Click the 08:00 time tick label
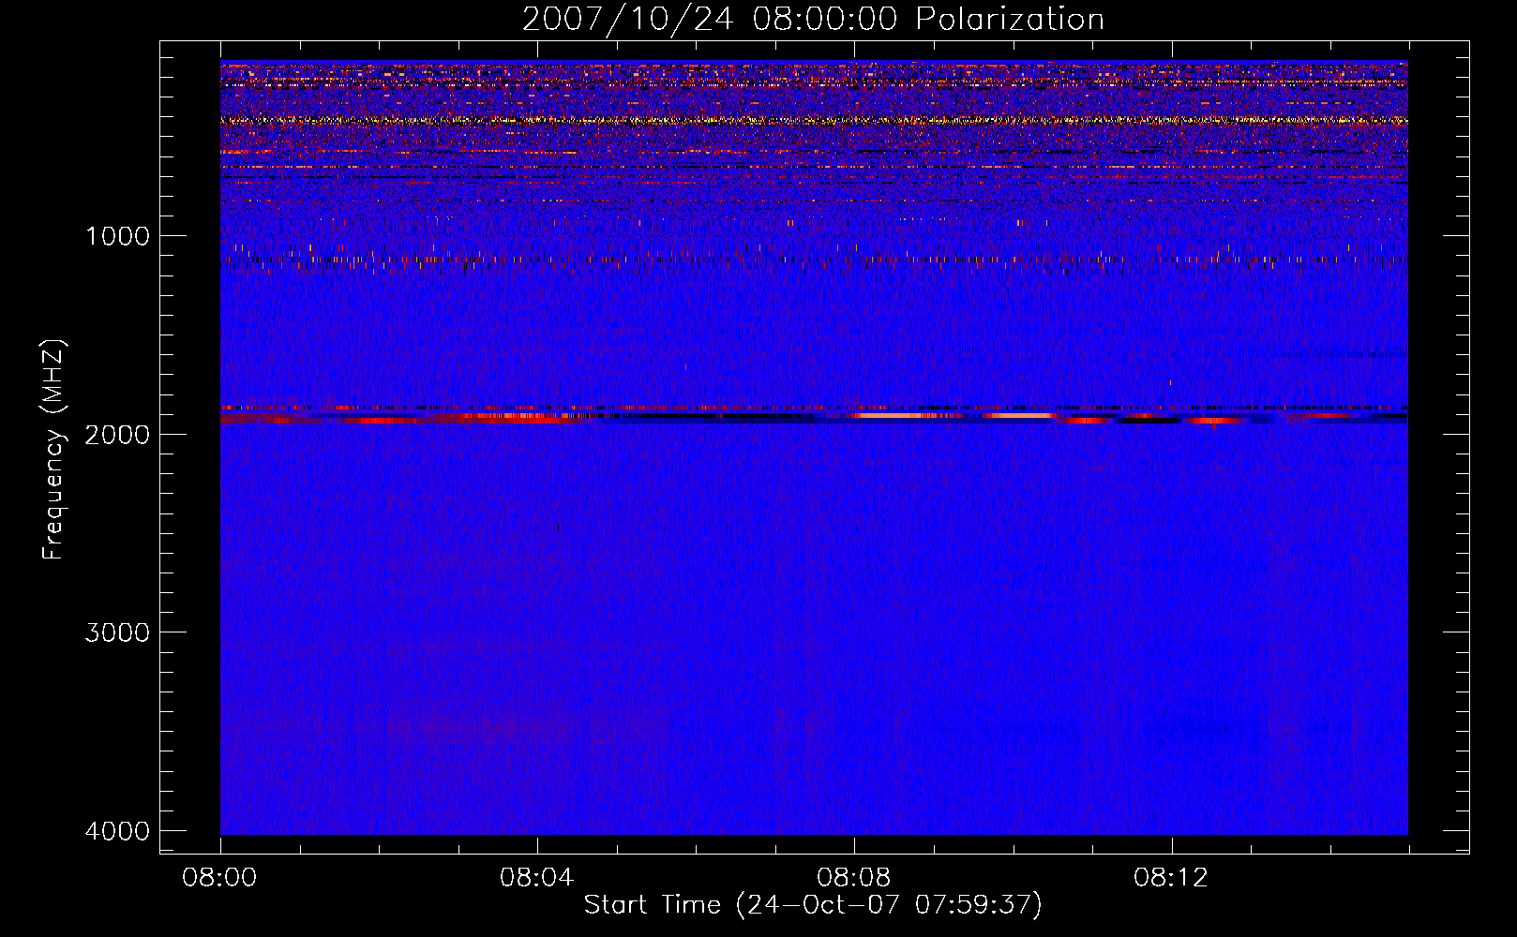Viewport: 1517px width, 937px height. [219, 878]
